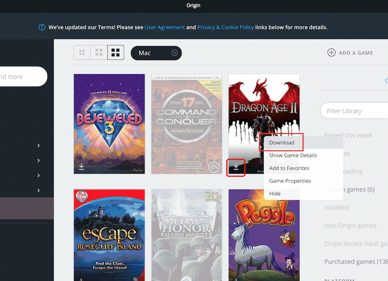Open the User Agreement link

(x=165, y=27)
